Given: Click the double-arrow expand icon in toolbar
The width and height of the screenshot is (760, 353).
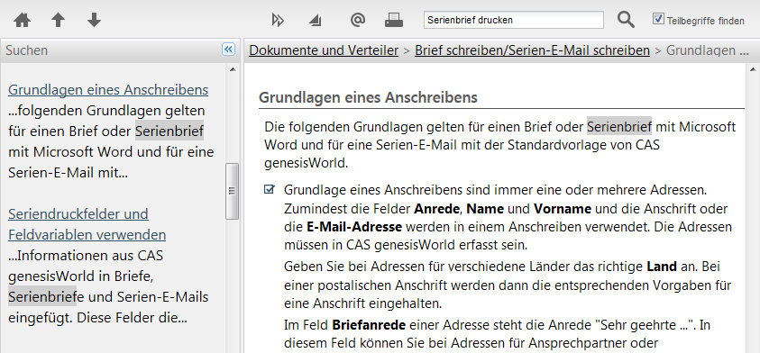Looking at the screenshot, I should 278,21.
